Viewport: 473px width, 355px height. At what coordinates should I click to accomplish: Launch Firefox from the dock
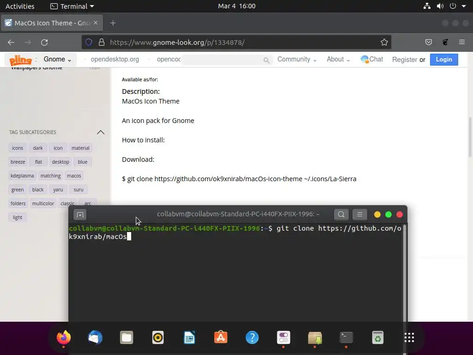pos(64,337)
